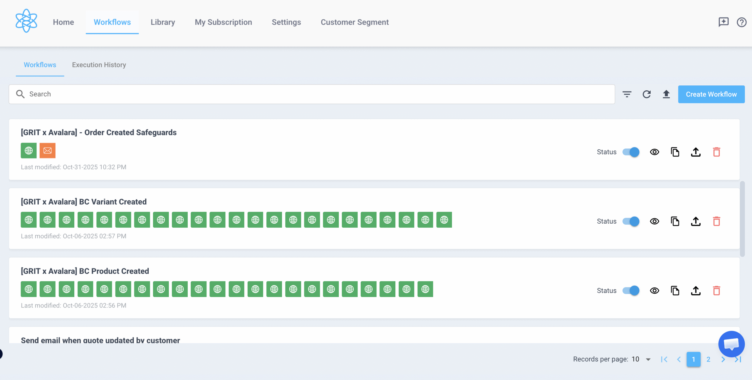Select the Workflows sub-tab
Image resolution: width=752 pixels, height=380 pixels.
[x=40, y=65]
